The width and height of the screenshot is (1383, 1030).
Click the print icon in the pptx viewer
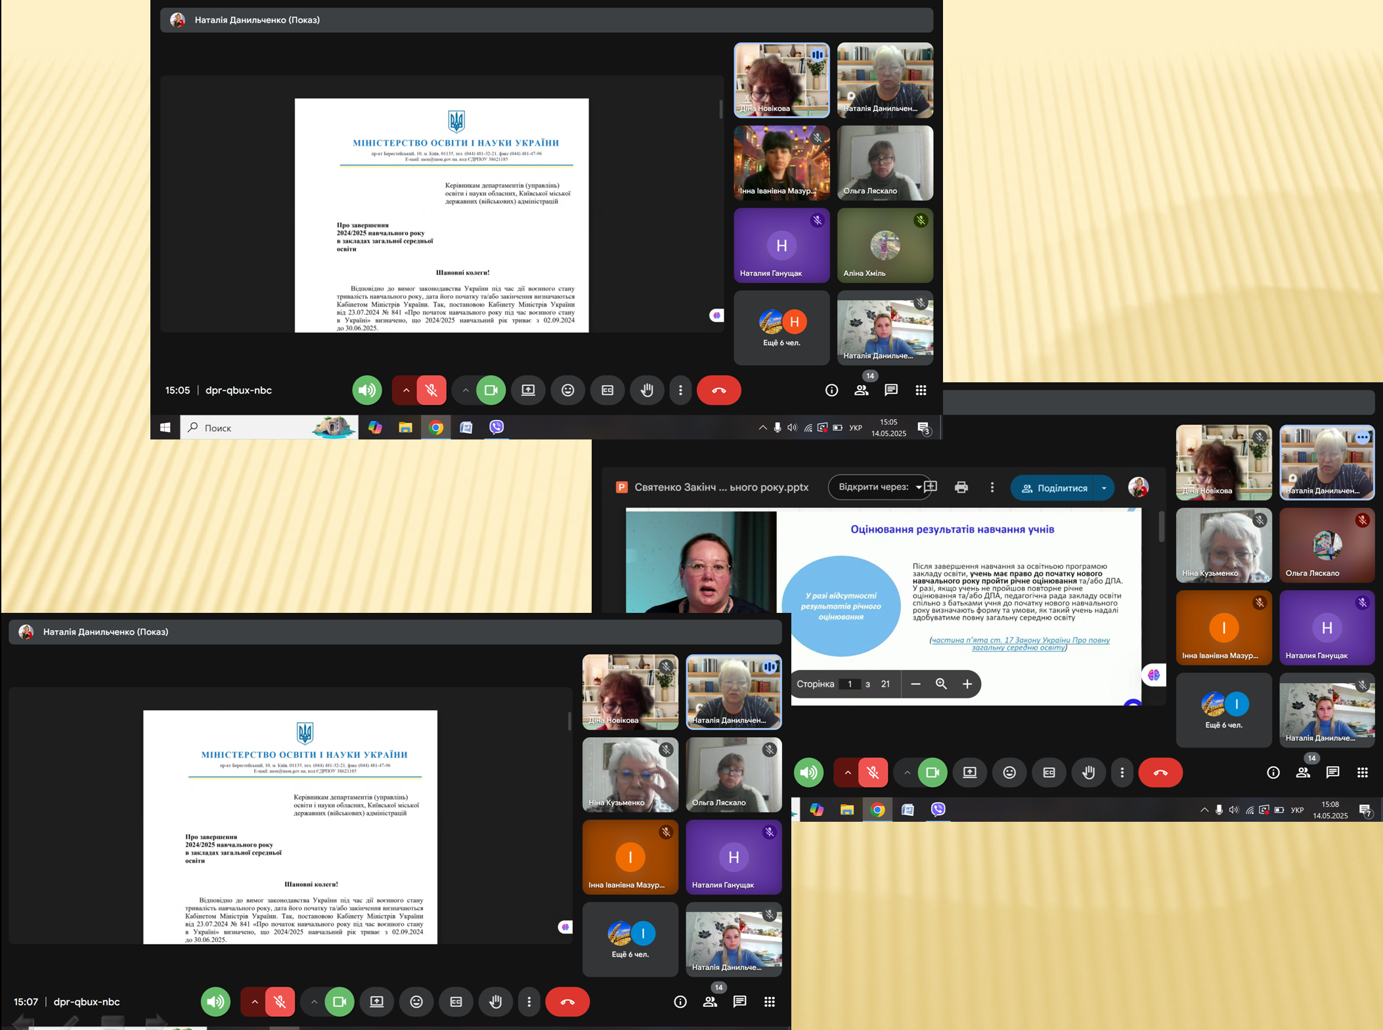(x=961, y=487)
